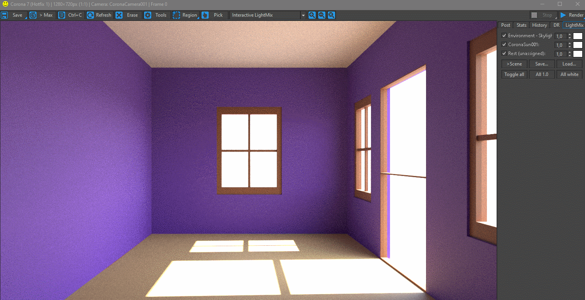
Task: Open Tools via the gear icon
Action: click(148, 15)
